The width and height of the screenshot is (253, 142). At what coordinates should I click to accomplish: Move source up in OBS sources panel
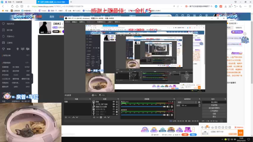point(105,117)
